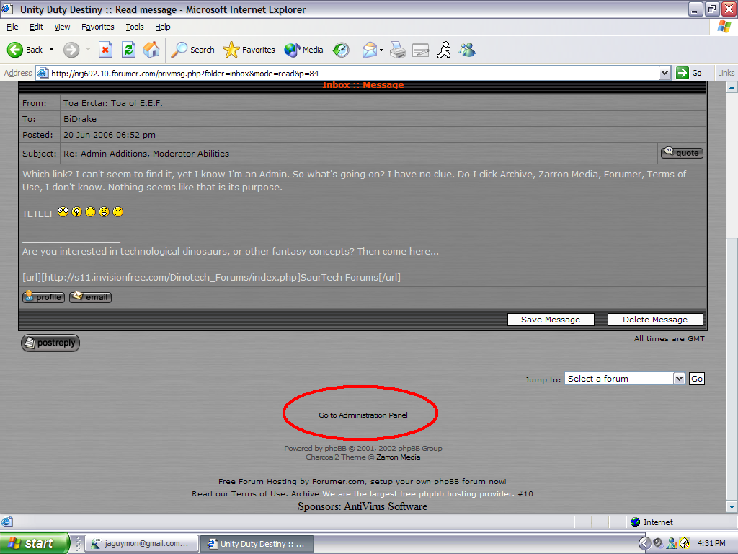Click the Internet zone status indicator
The height and width of the screenshot is (554, 738).
[652, 522]
